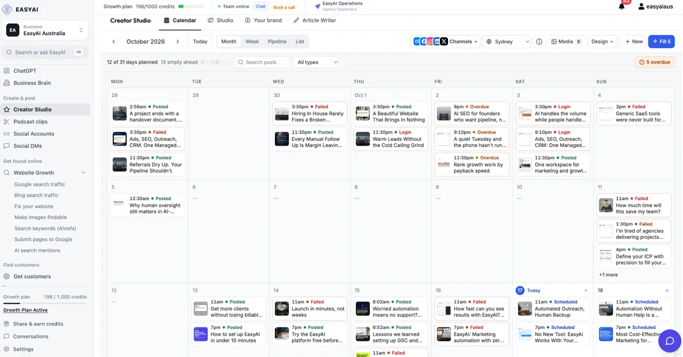Switch calendar to Week view
The image size is (683, 357).
tap(252, 41)
